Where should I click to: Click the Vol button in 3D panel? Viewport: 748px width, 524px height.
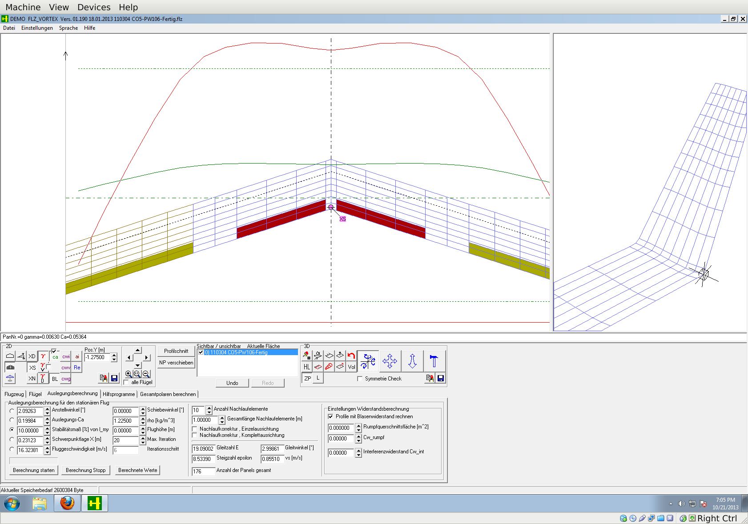coord(351,367)
